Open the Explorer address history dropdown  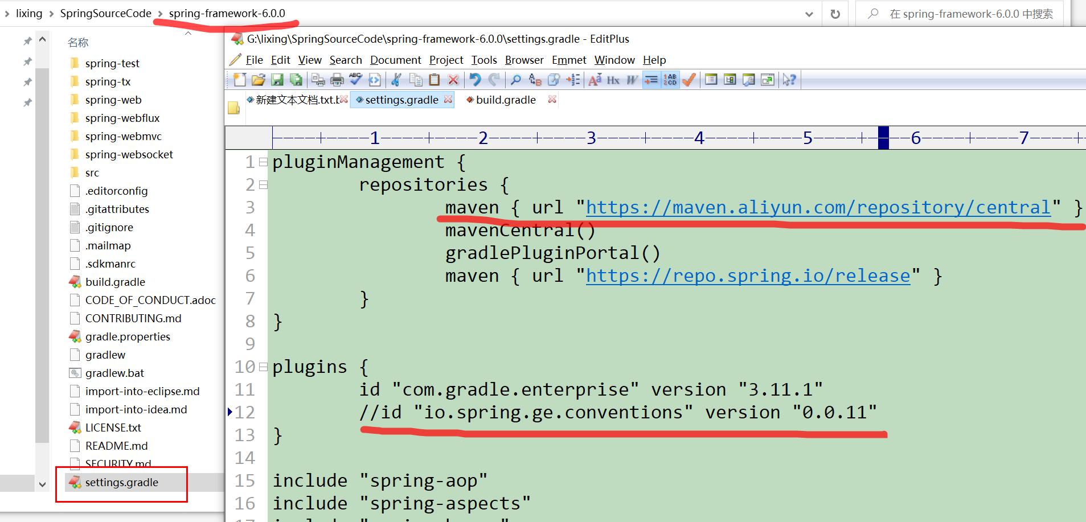coord(809,14)
